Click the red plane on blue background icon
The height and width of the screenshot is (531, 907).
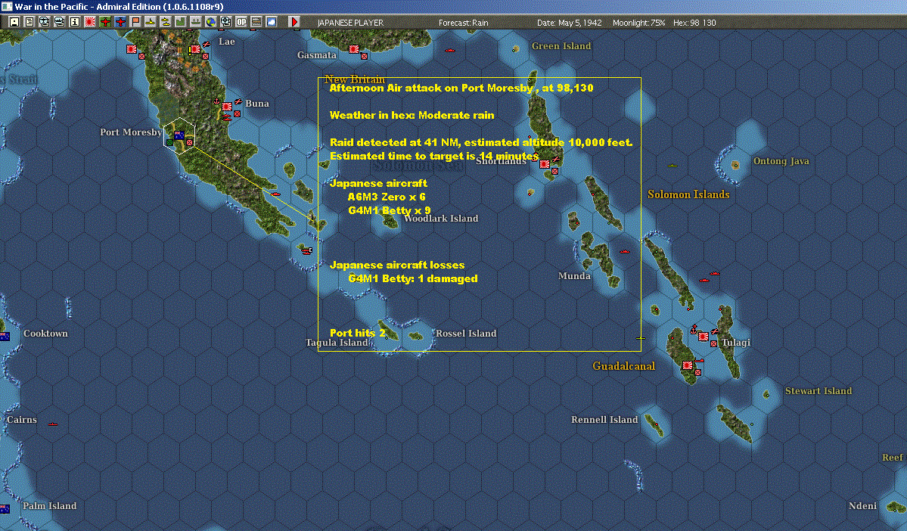click(120, 22)
